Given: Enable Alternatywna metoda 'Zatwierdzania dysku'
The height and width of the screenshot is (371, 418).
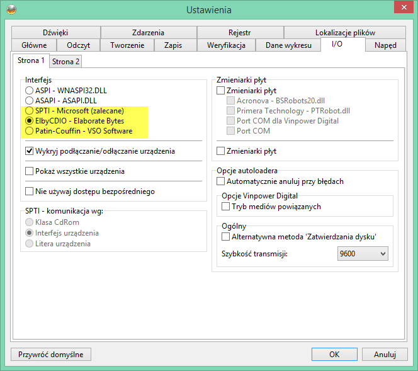Looking at the screenshot, I should [299, 237].
